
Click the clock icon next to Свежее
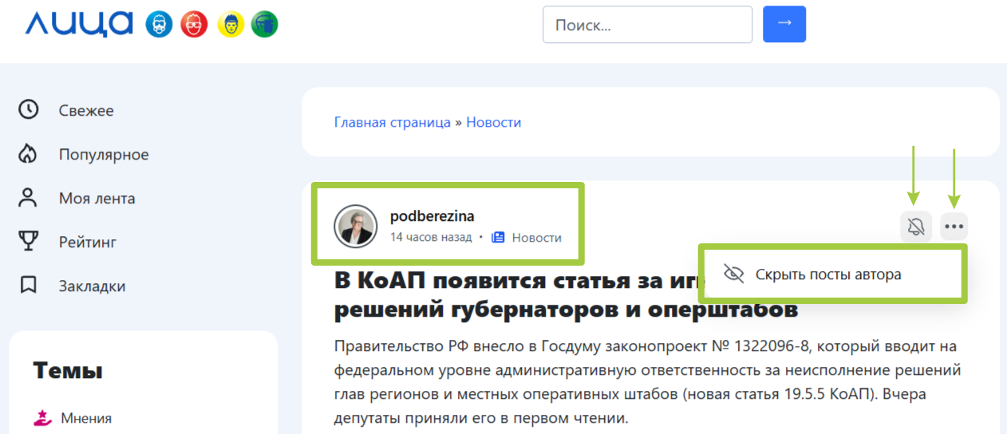coord(29,109)
